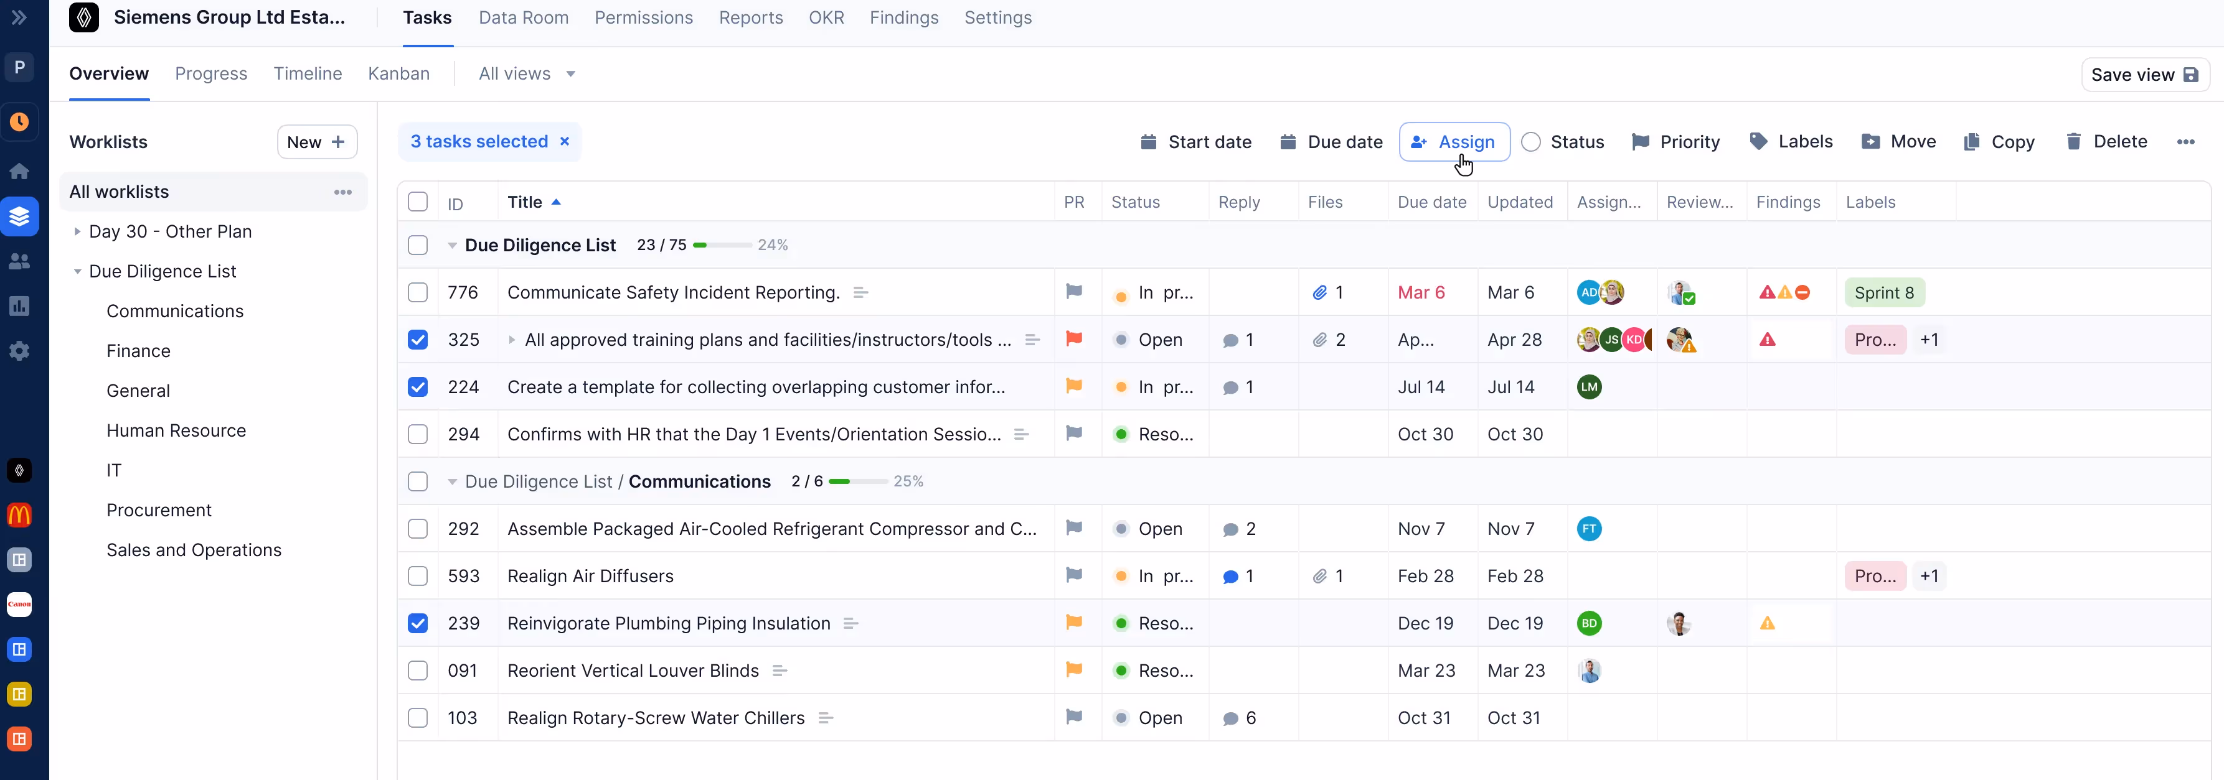The image size is (2224, 780).
Task: Open the All views dropdown
Action: [x=527, y=73]
